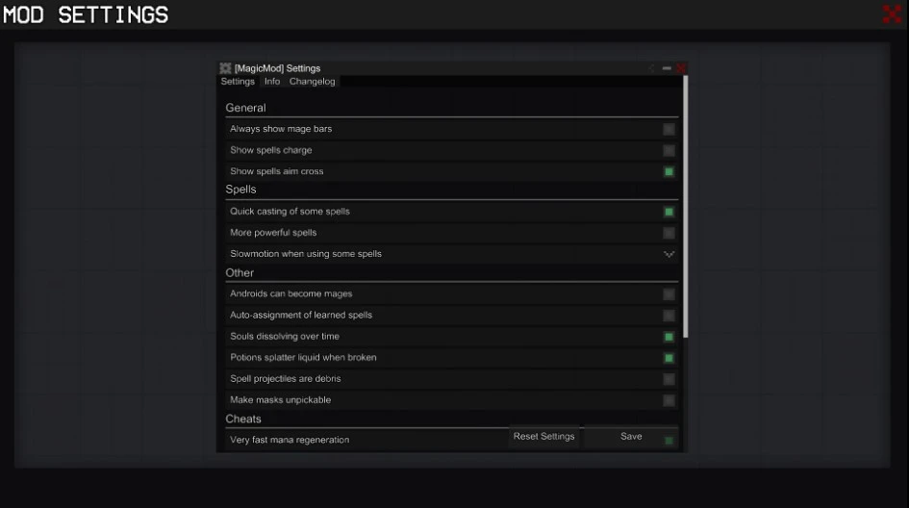Screen dimensions: 909x508
Task: Expand Slowmotion when using some spells dropdown
Action: 669,254
